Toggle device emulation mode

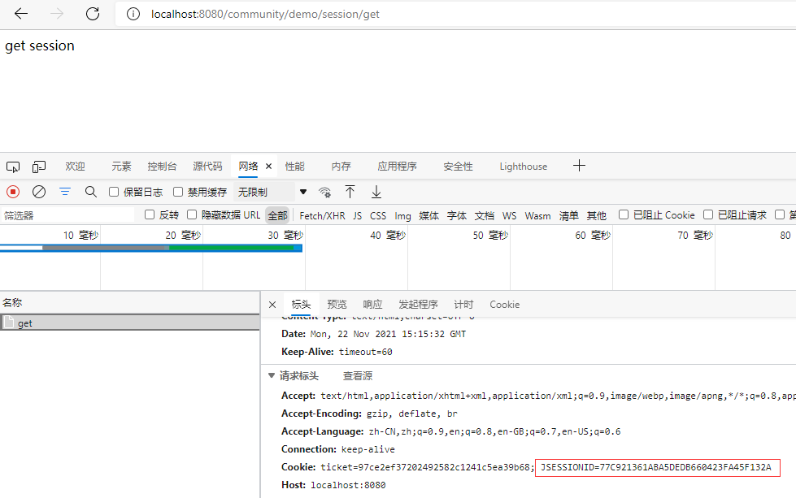pos(38,166)
